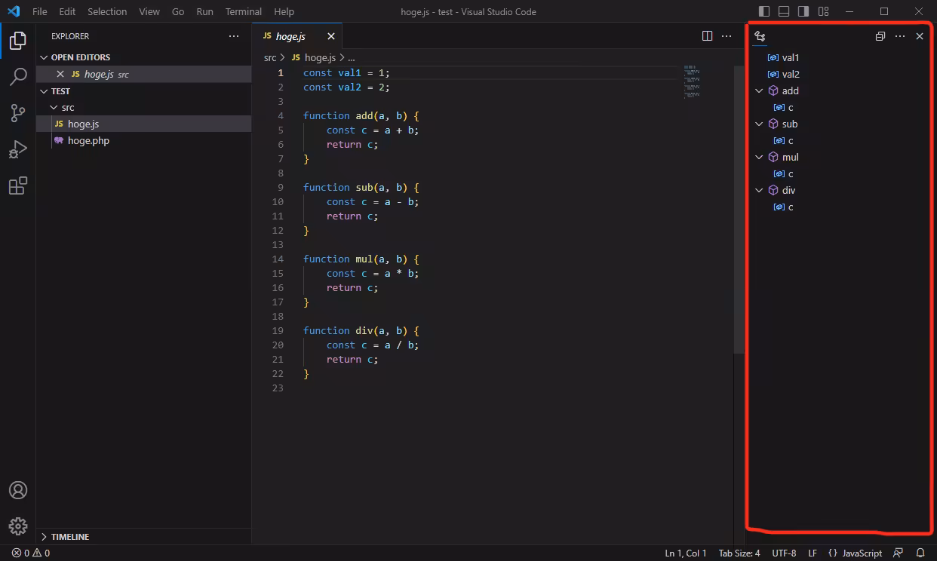This screenshot has width=937, height=561.
Task: Open the Run and Debug view
Action: [18, 149]
